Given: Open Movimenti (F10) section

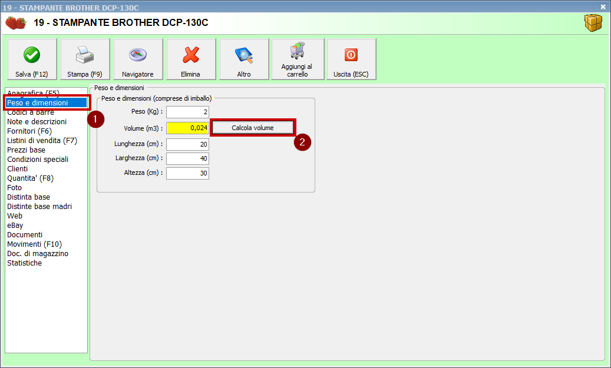Looking at the screenshot, I should tap(34, 244).
